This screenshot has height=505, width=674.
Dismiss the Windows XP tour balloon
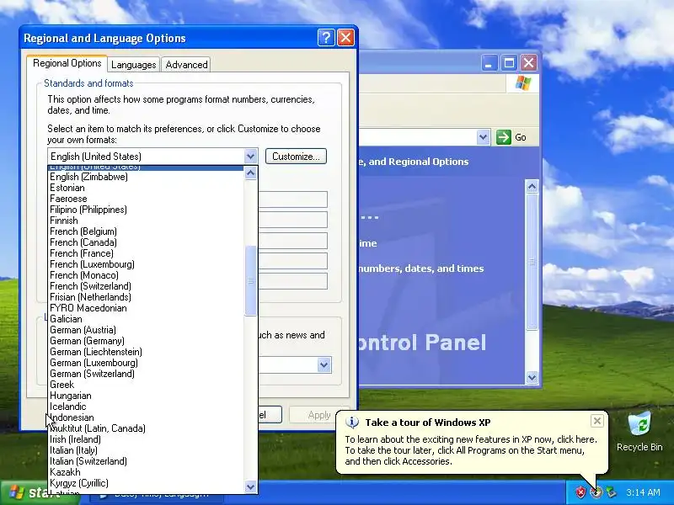(597, 421)
